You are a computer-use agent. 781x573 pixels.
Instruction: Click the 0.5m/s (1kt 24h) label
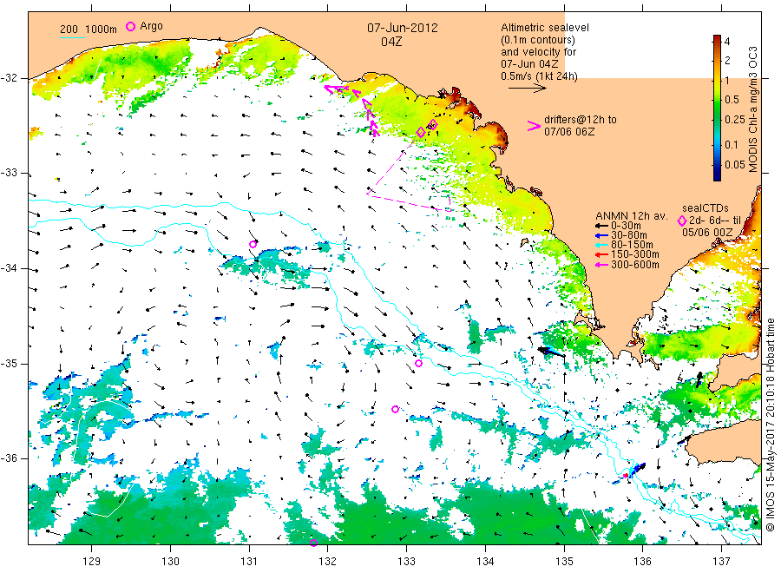click(x=540, y=76)
